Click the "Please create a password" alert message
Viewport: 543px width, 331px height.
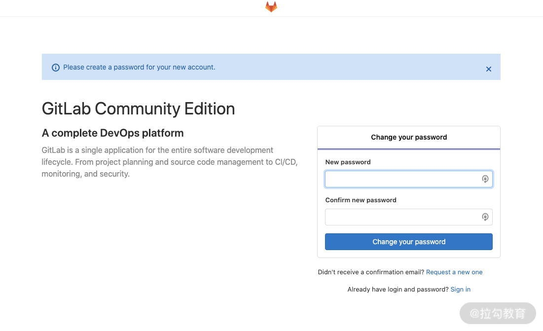point(139,67)
